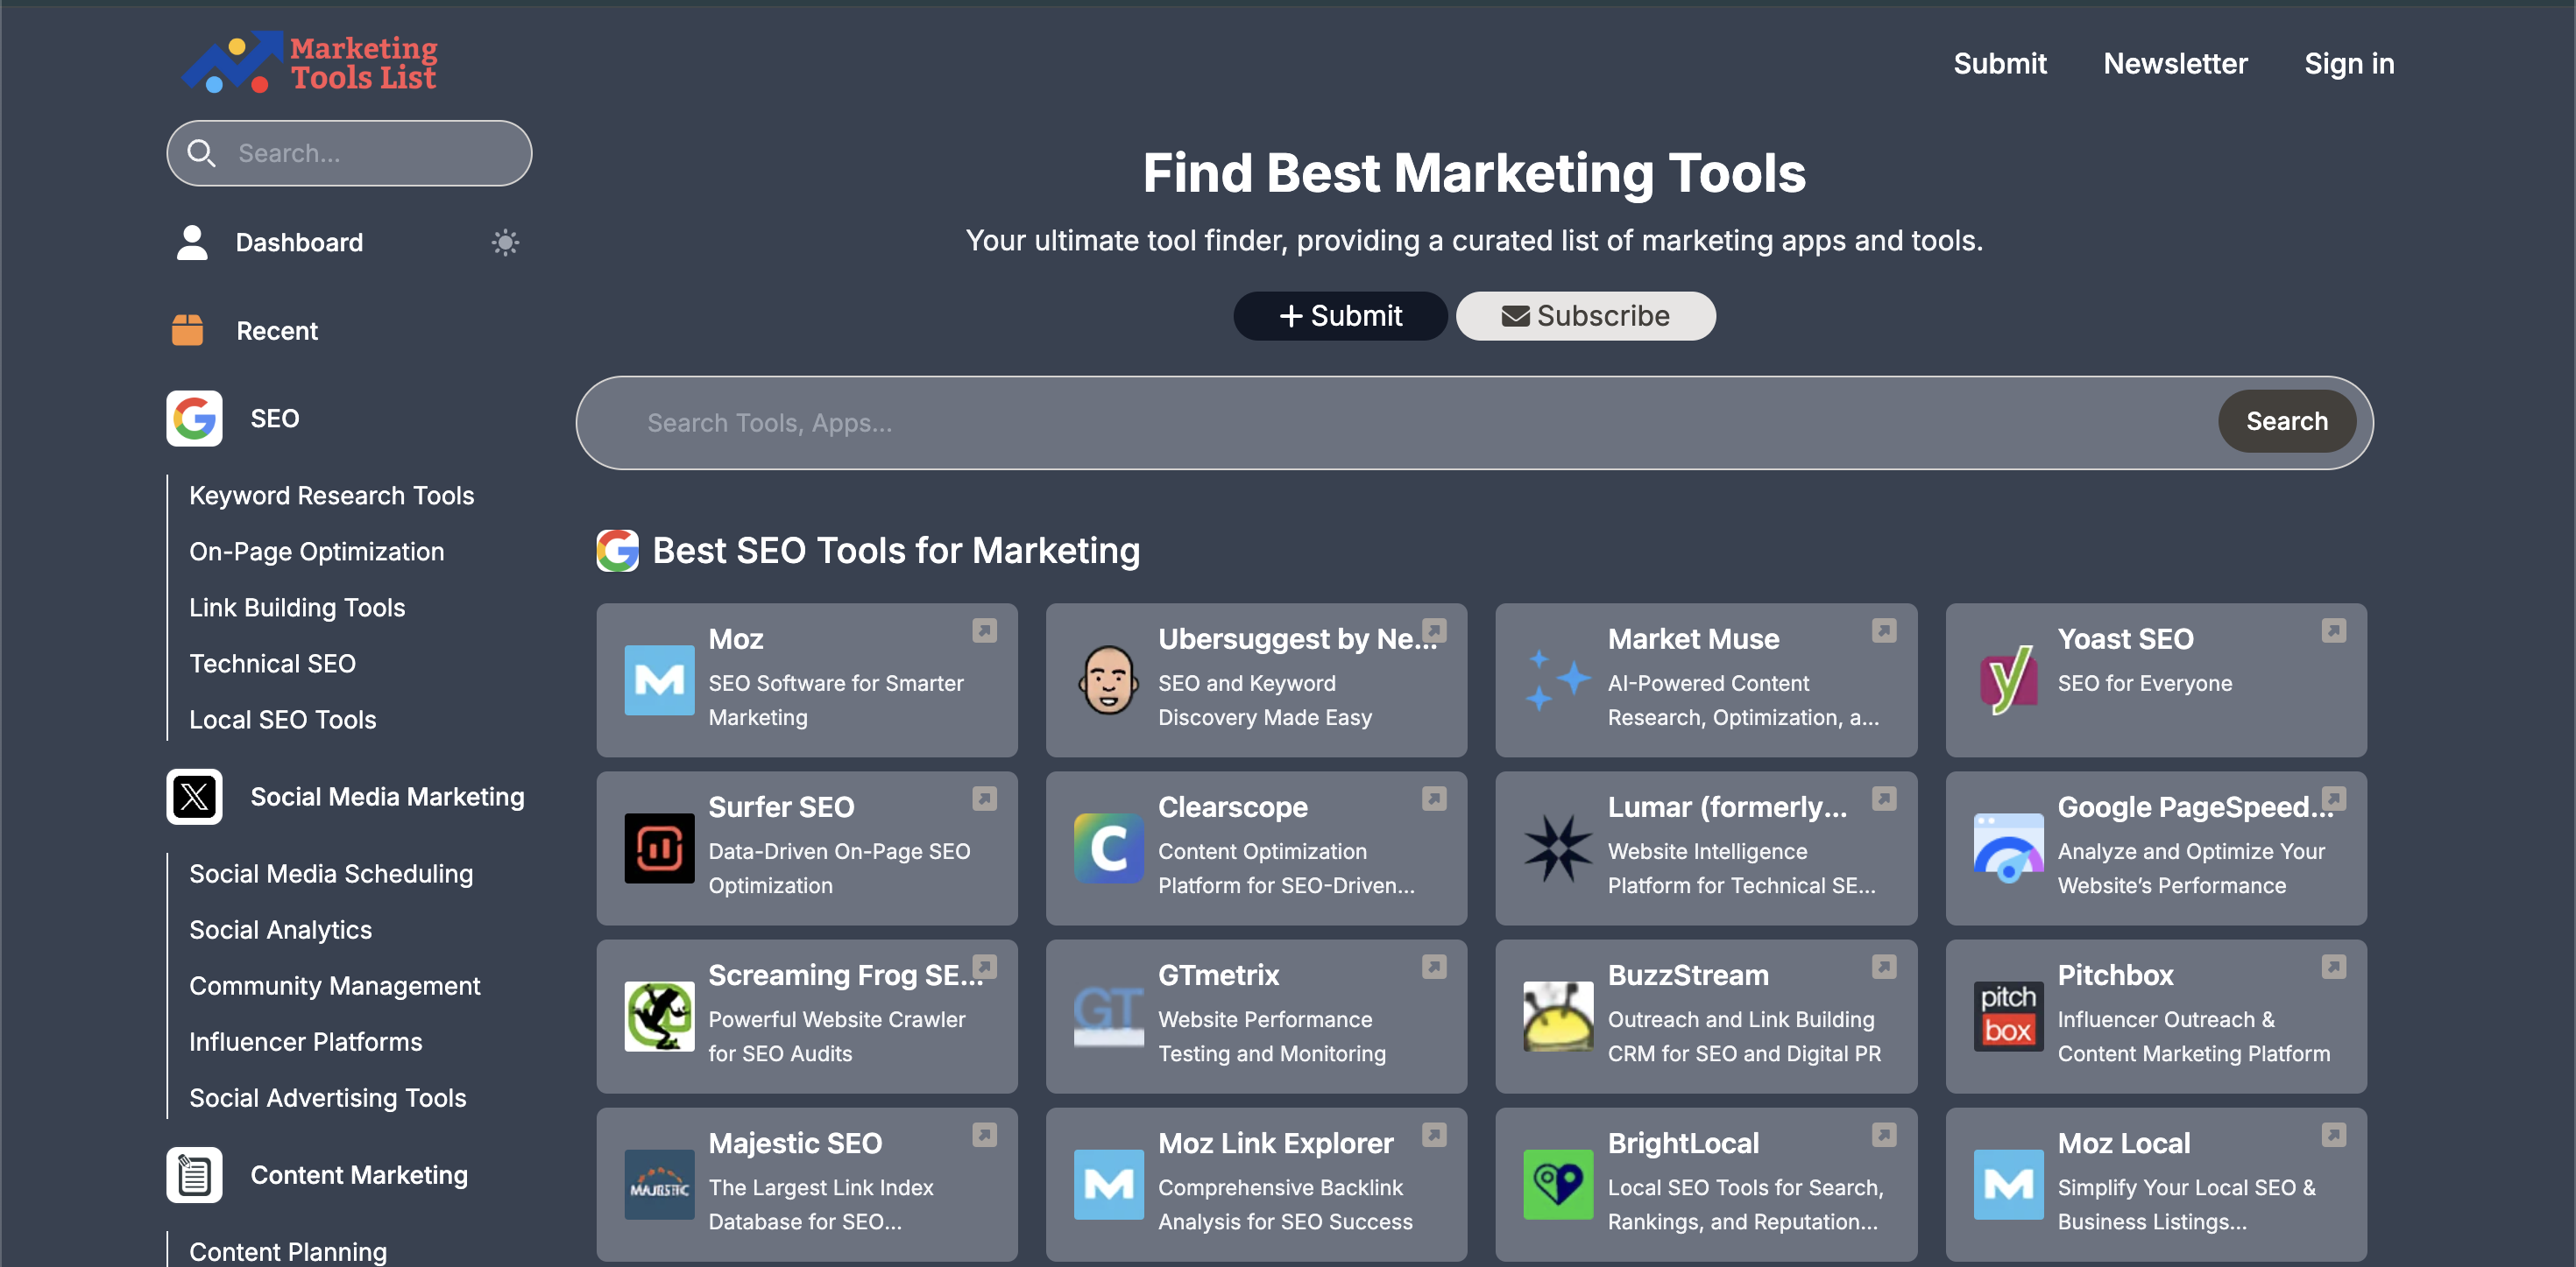Image resolution: width=2576 pixels, height=1267 pixels.
Task: Open the Recent box icon
Action: point(187,331)
